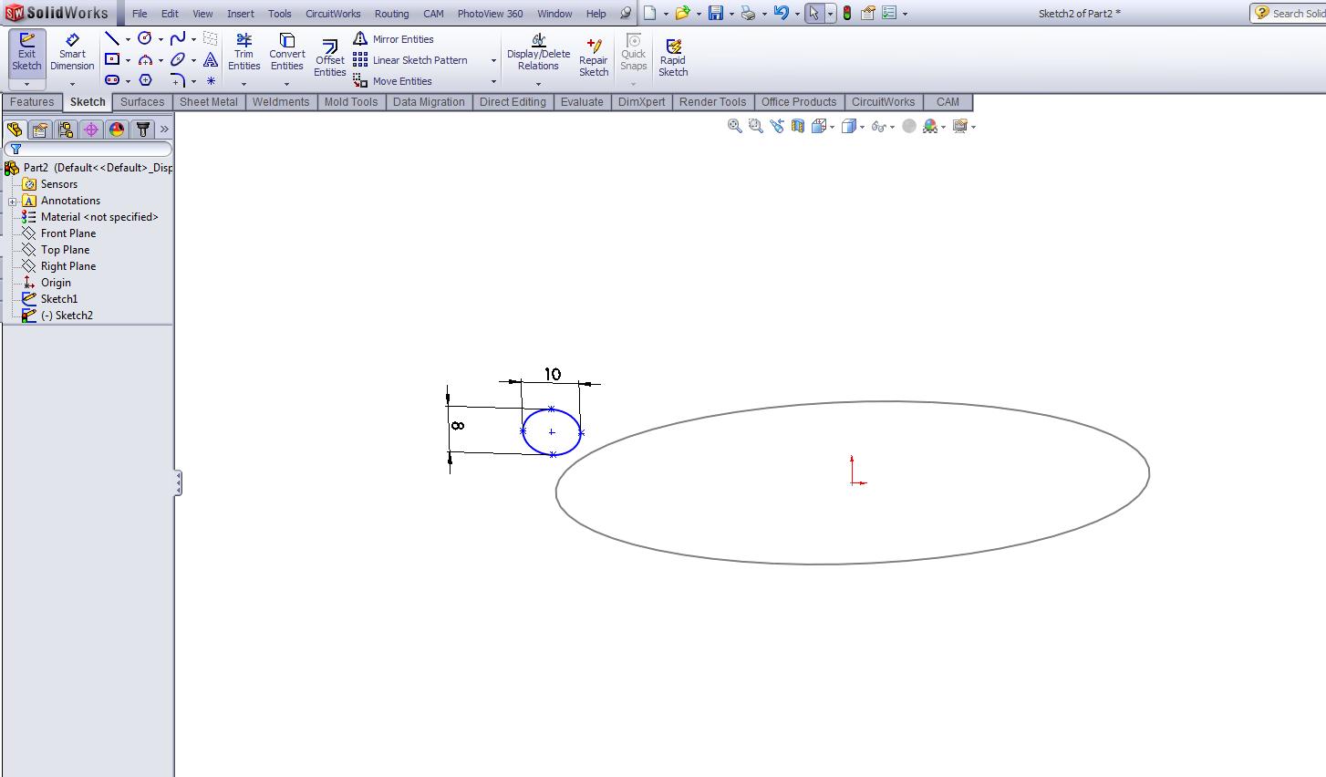Open the Insert menu
The height and width of the screenshot is (777, 1326).
[x=241, y=14]
